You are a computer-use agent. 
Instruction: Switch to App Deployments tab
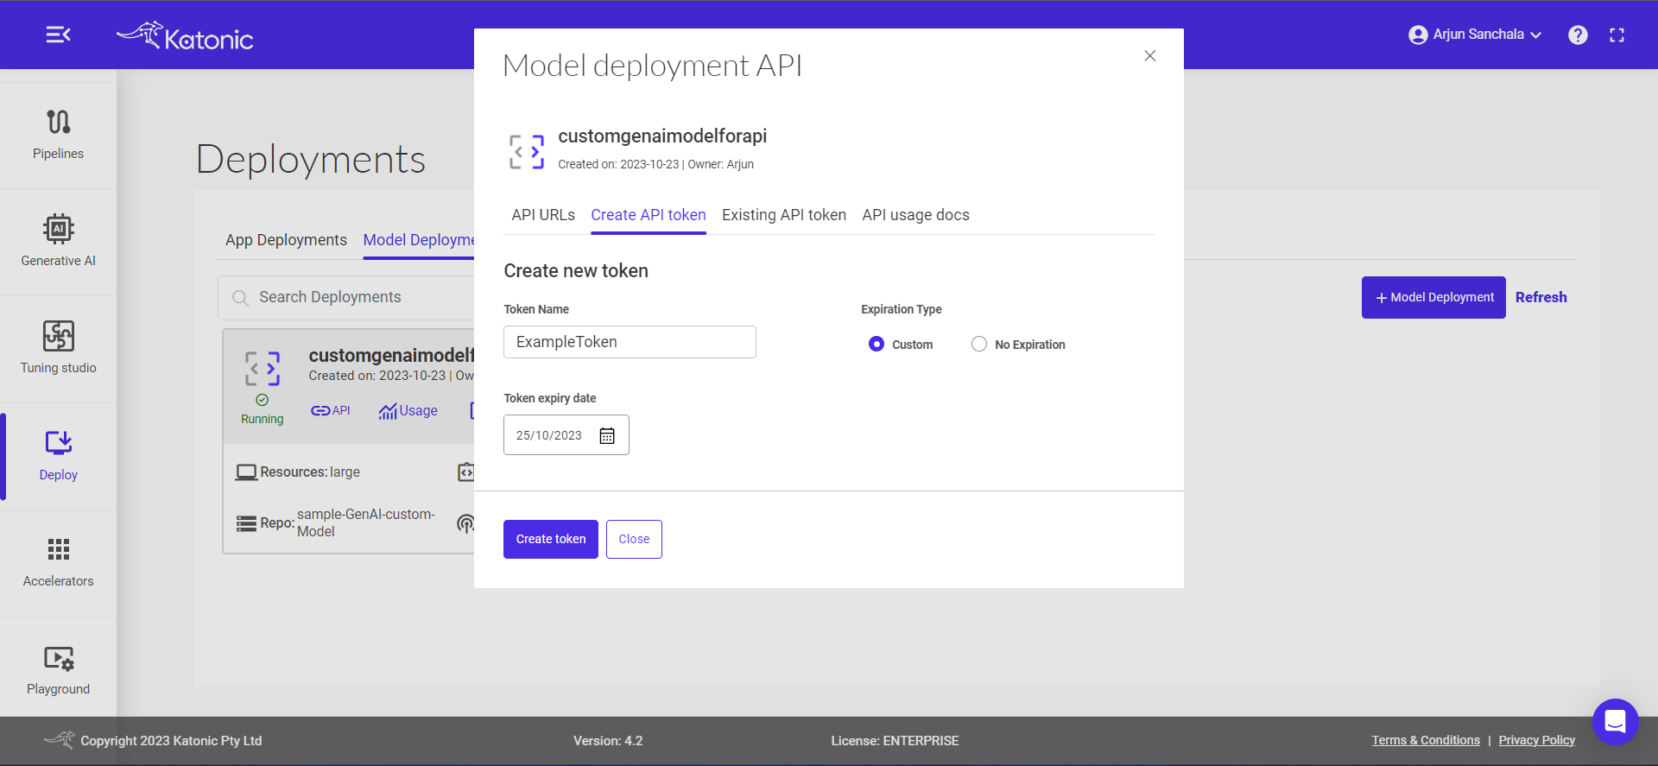coord(286,240)
